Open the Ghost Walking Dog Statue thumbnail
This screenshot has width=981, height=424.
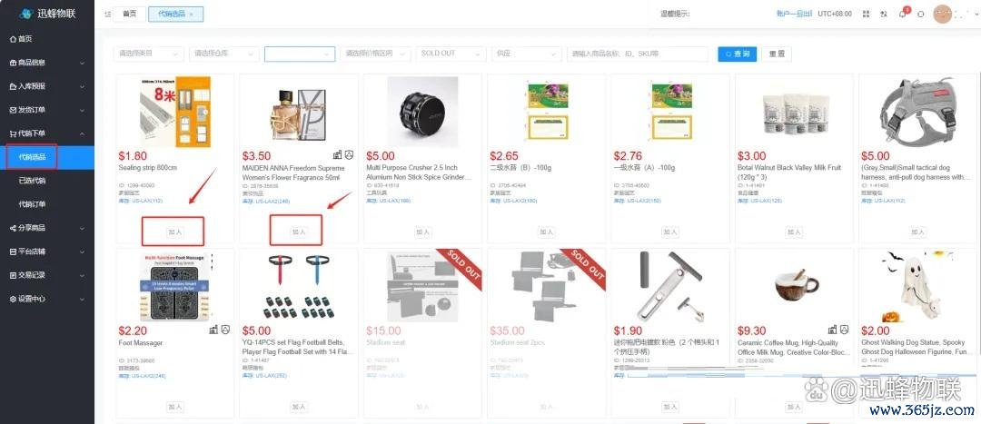tap(916, 286)
